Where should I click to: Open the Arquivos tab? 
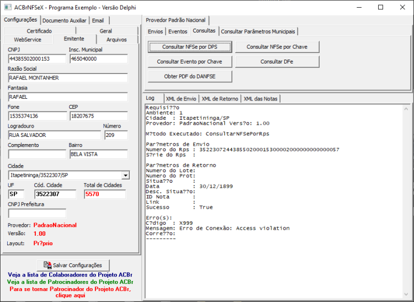click(x=116, y=40)
